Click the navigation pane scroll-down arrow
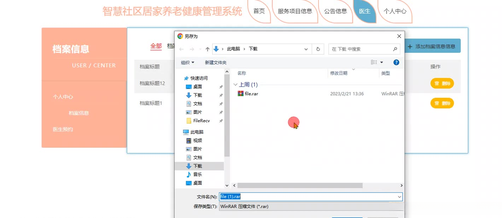Viewport: 502px width, 218px height. tap(227, 185)
